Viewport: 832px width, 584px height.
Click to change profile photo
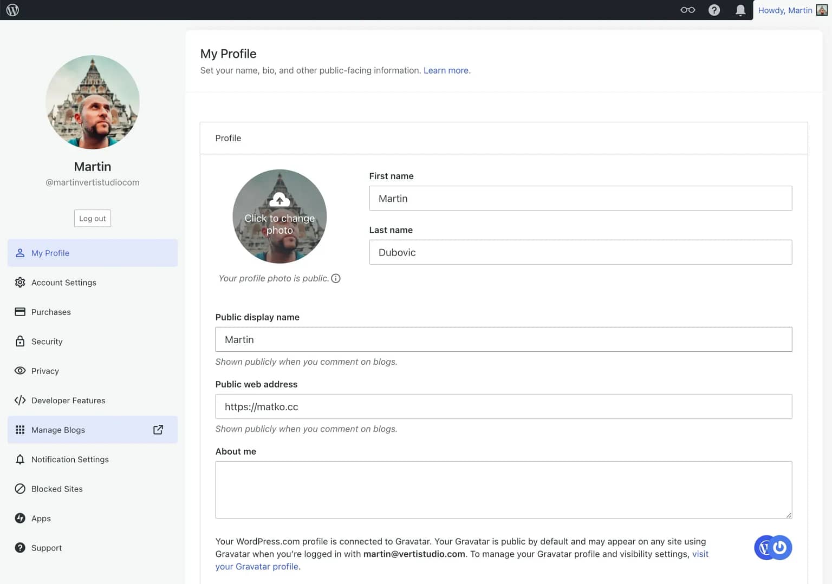pos(279,216)
